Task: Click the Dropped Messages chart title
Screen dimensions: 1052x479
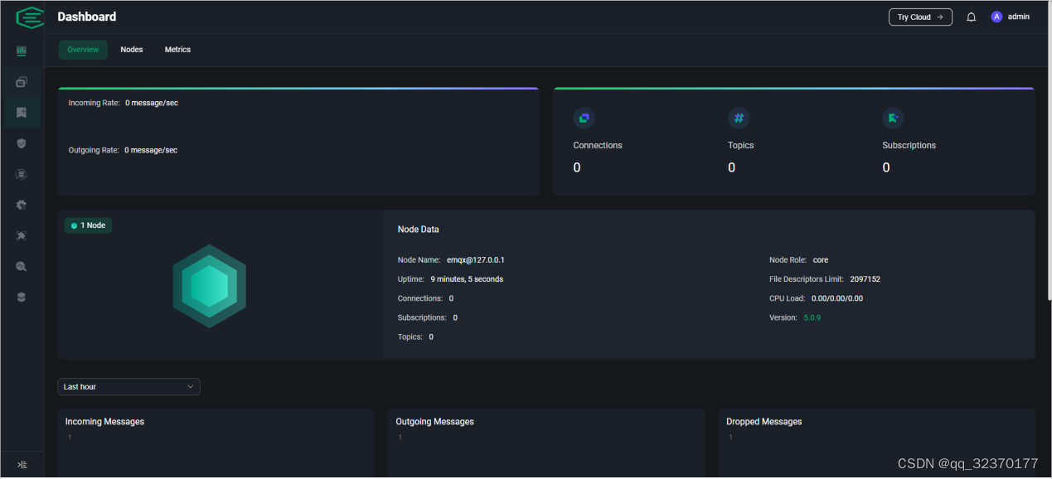Action: click(x=764, y=422)
